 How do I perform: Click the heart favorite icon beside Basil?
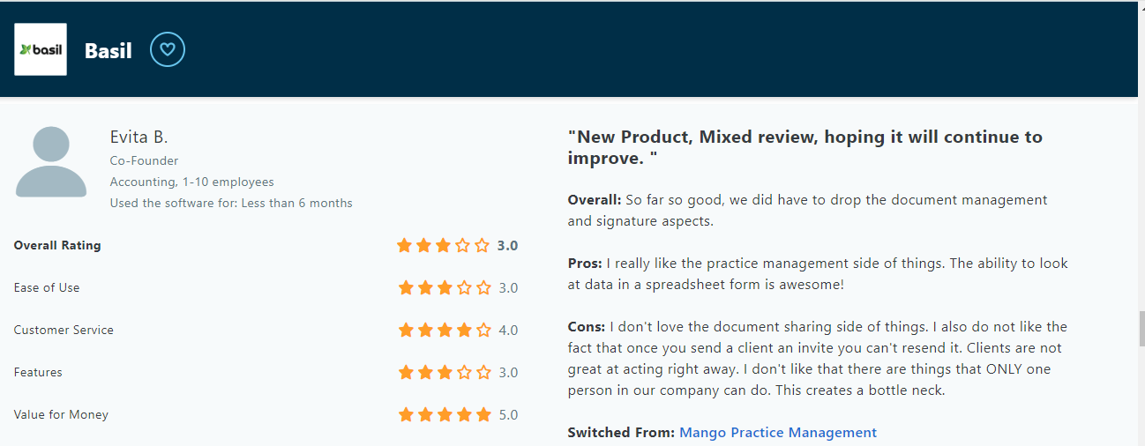point(168,49)
